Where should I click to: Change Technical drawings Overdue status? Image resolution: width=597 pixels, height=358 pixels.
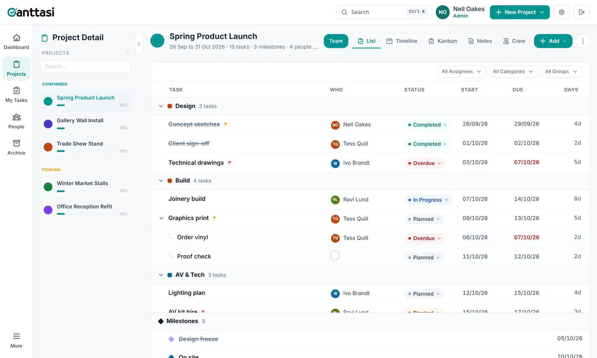(425, 163)
